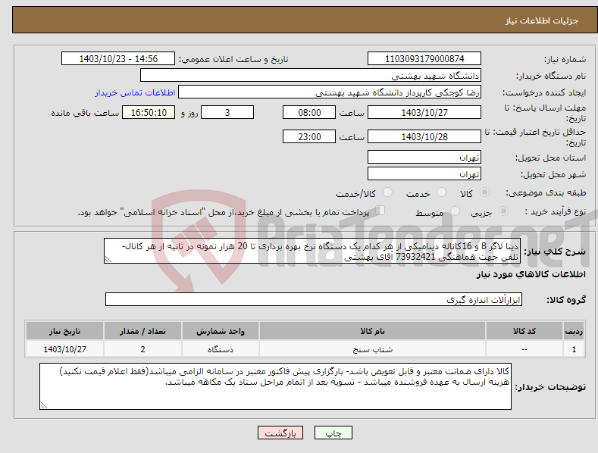The image size is (598, 453).
Task: Click the نوع فرآیند خرید label
Action: click(x=556, y=211)
